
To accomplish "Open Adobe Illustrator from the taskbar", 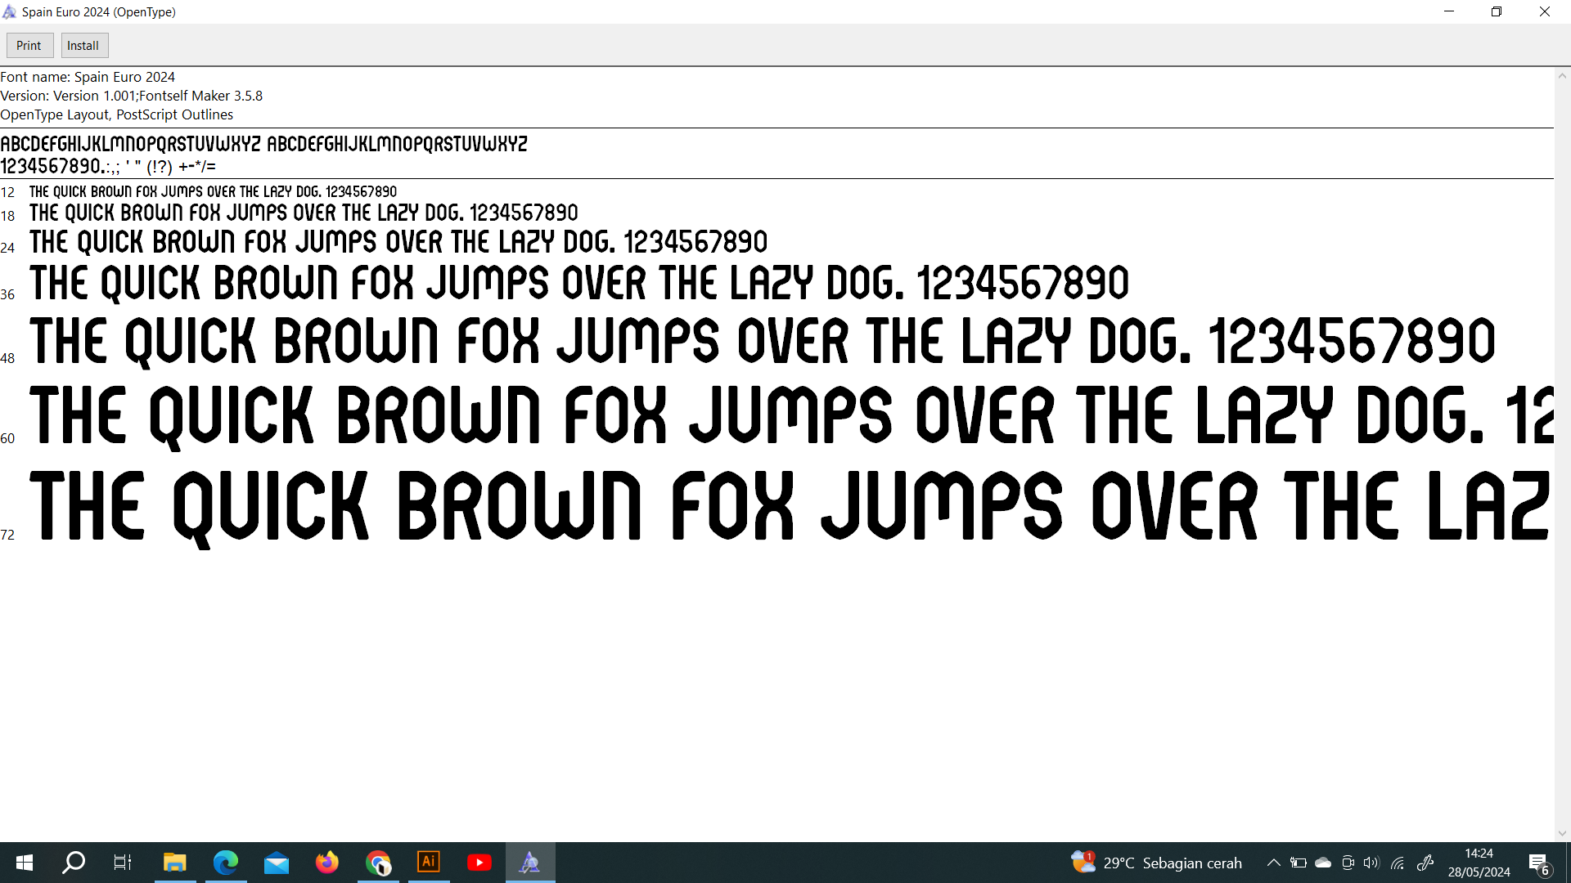I will point(429,863).
